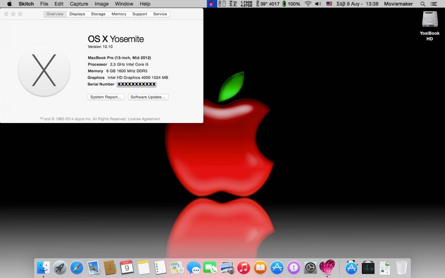This screenshot has width=445, height=278.
Task: Click the 6 GB 1600 MHz DDR3 text
Action: pos(126,71)
